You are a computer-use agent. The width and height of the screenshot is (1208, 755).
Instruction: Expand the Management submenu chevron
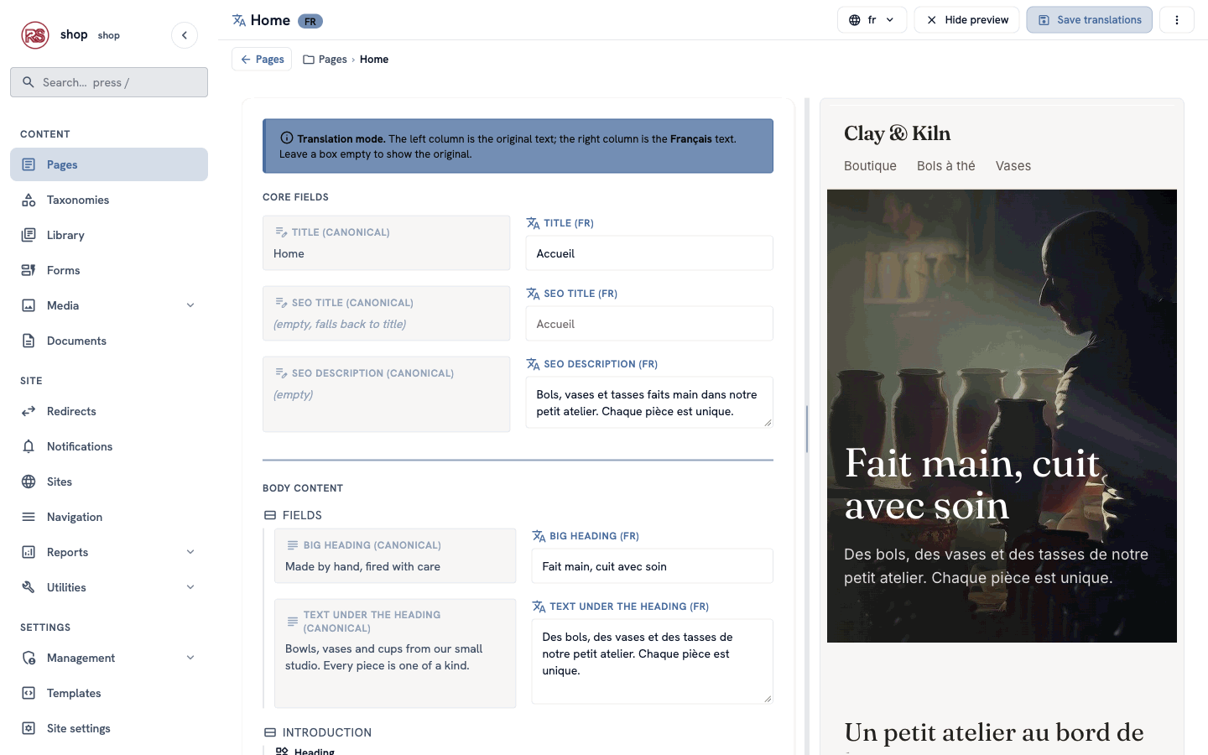[190, 658]
